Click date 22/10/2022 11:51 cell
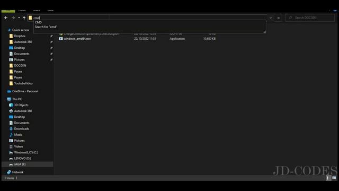 (x=145, y=39)
